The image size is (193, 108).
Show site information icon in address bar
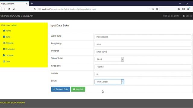pos(40,9)
